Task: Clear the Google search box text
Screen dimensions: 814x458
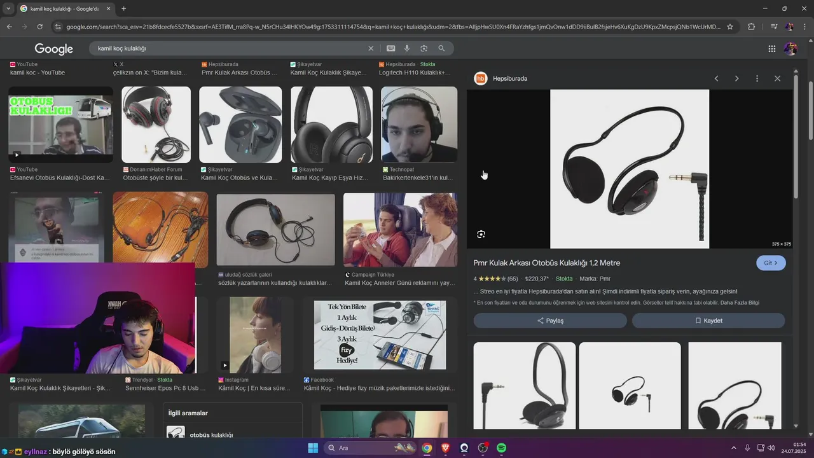Action: (x=371, y=48)
